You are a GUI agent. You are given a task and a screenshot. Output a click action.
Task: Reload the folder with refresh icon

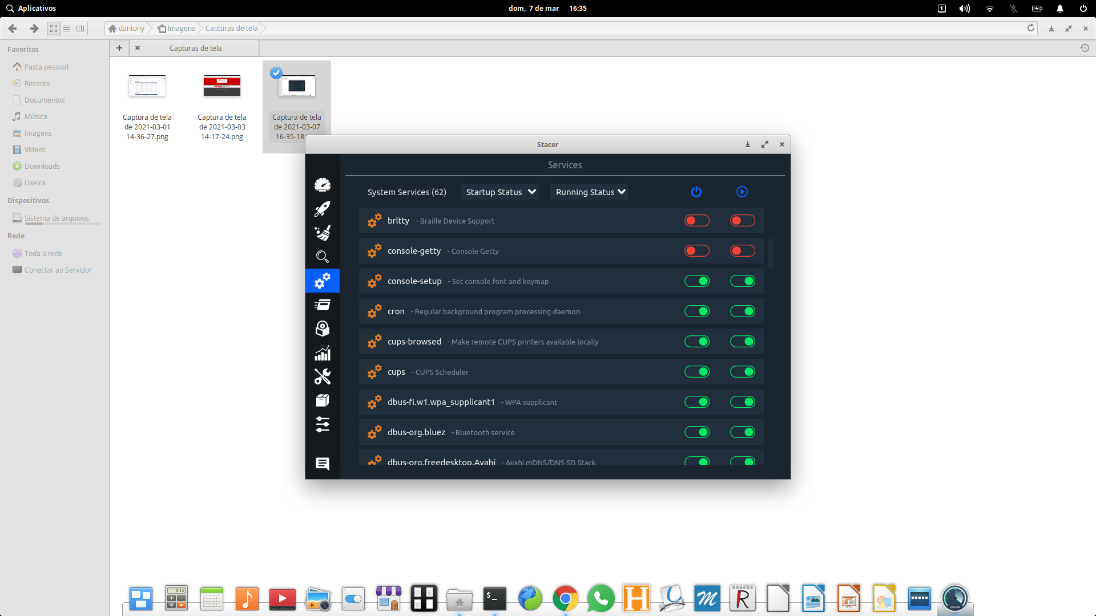[x=1031, y=28]
